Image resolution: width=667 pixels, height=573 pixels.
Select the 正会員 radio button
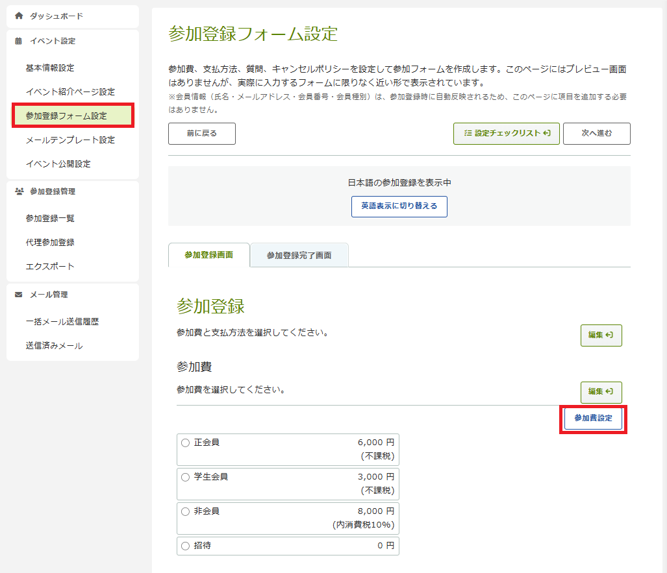coord(186,443)
